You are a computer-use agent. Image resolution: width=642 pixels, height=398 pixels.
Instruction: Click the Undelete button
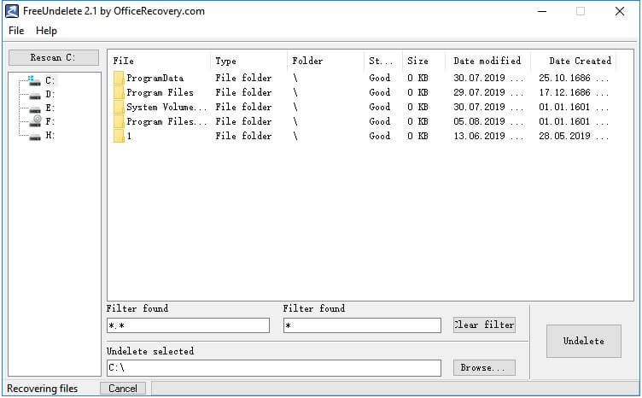pyautogui.click(x=583, y=341)
